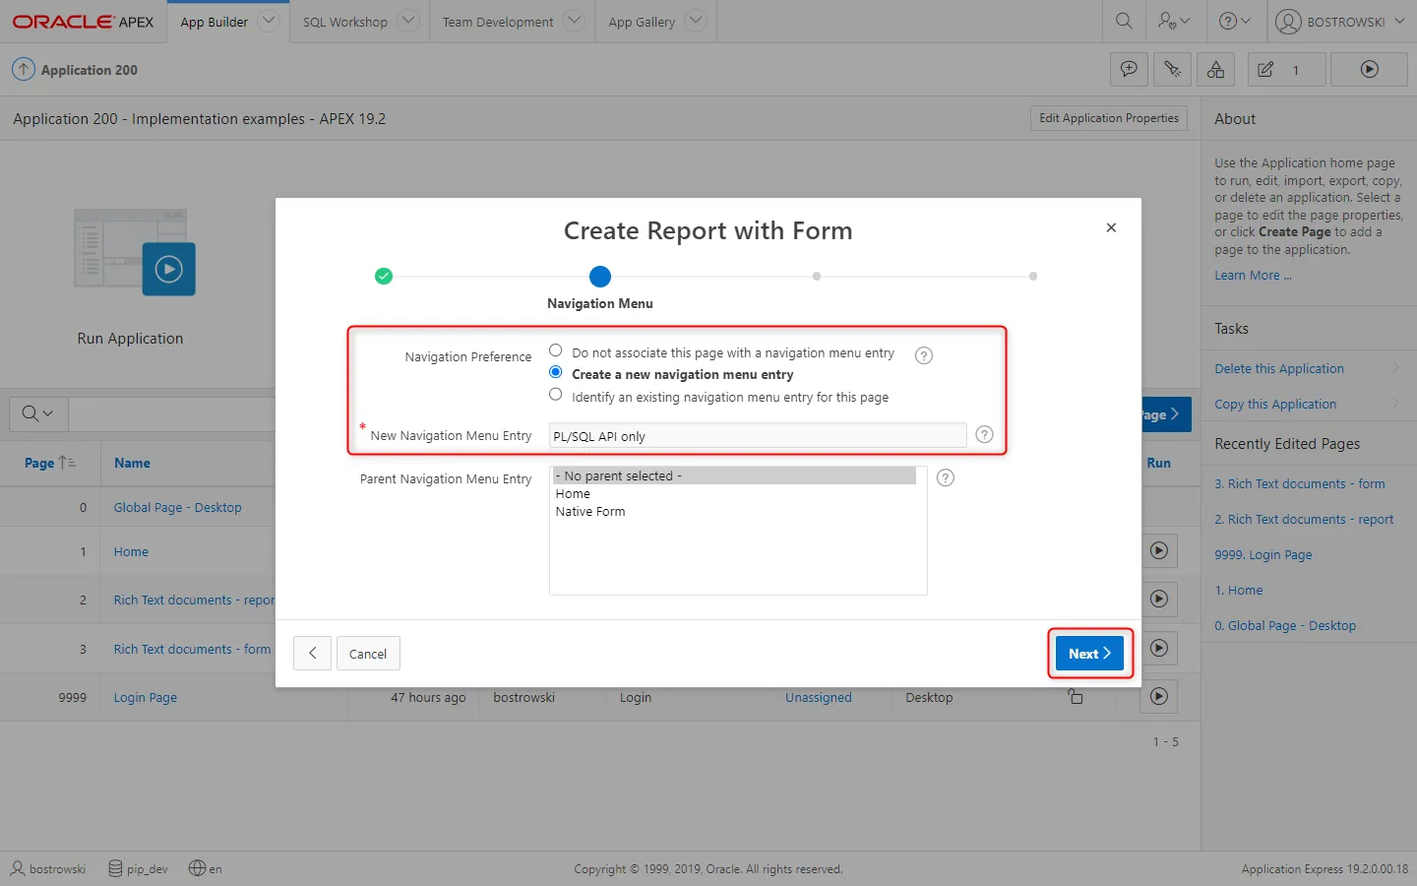Expand the App Builder dropdown arrow

point(268,21)
